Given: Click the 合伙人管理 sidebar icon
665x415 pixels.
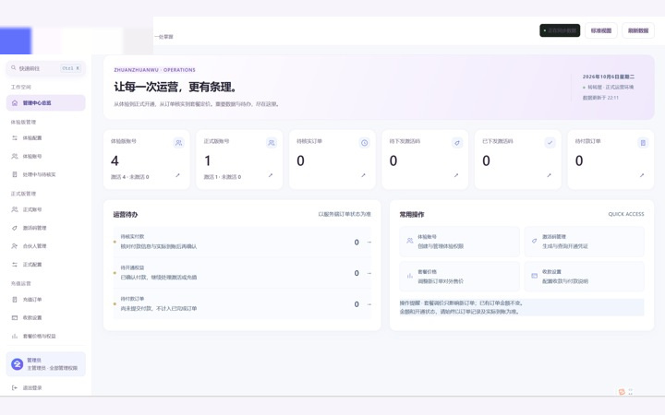Looking at the screenshot, I should coord(15,246).
